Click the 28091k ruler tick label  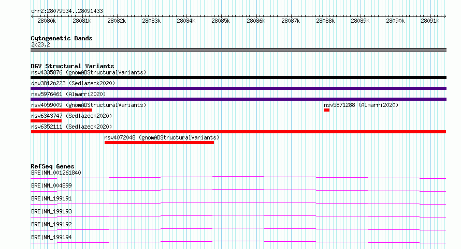430,21
